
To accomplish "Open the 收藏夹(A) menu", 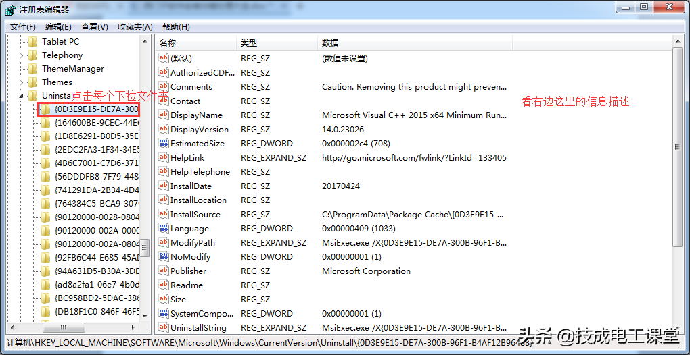I will coord(135,27).
